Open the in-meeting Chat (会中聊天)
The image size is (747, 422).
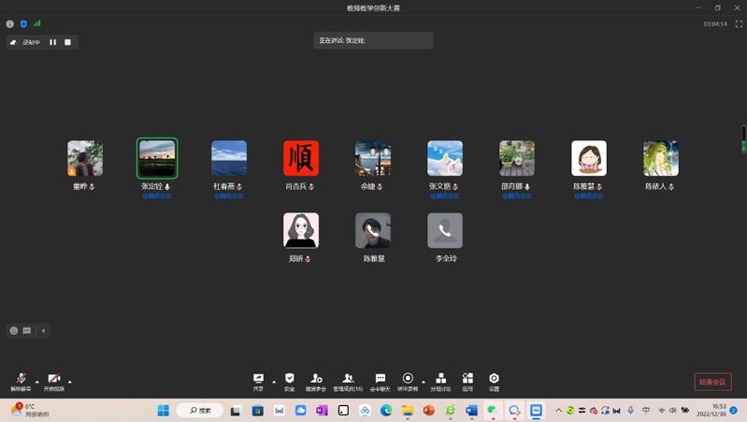pos(380,380)
